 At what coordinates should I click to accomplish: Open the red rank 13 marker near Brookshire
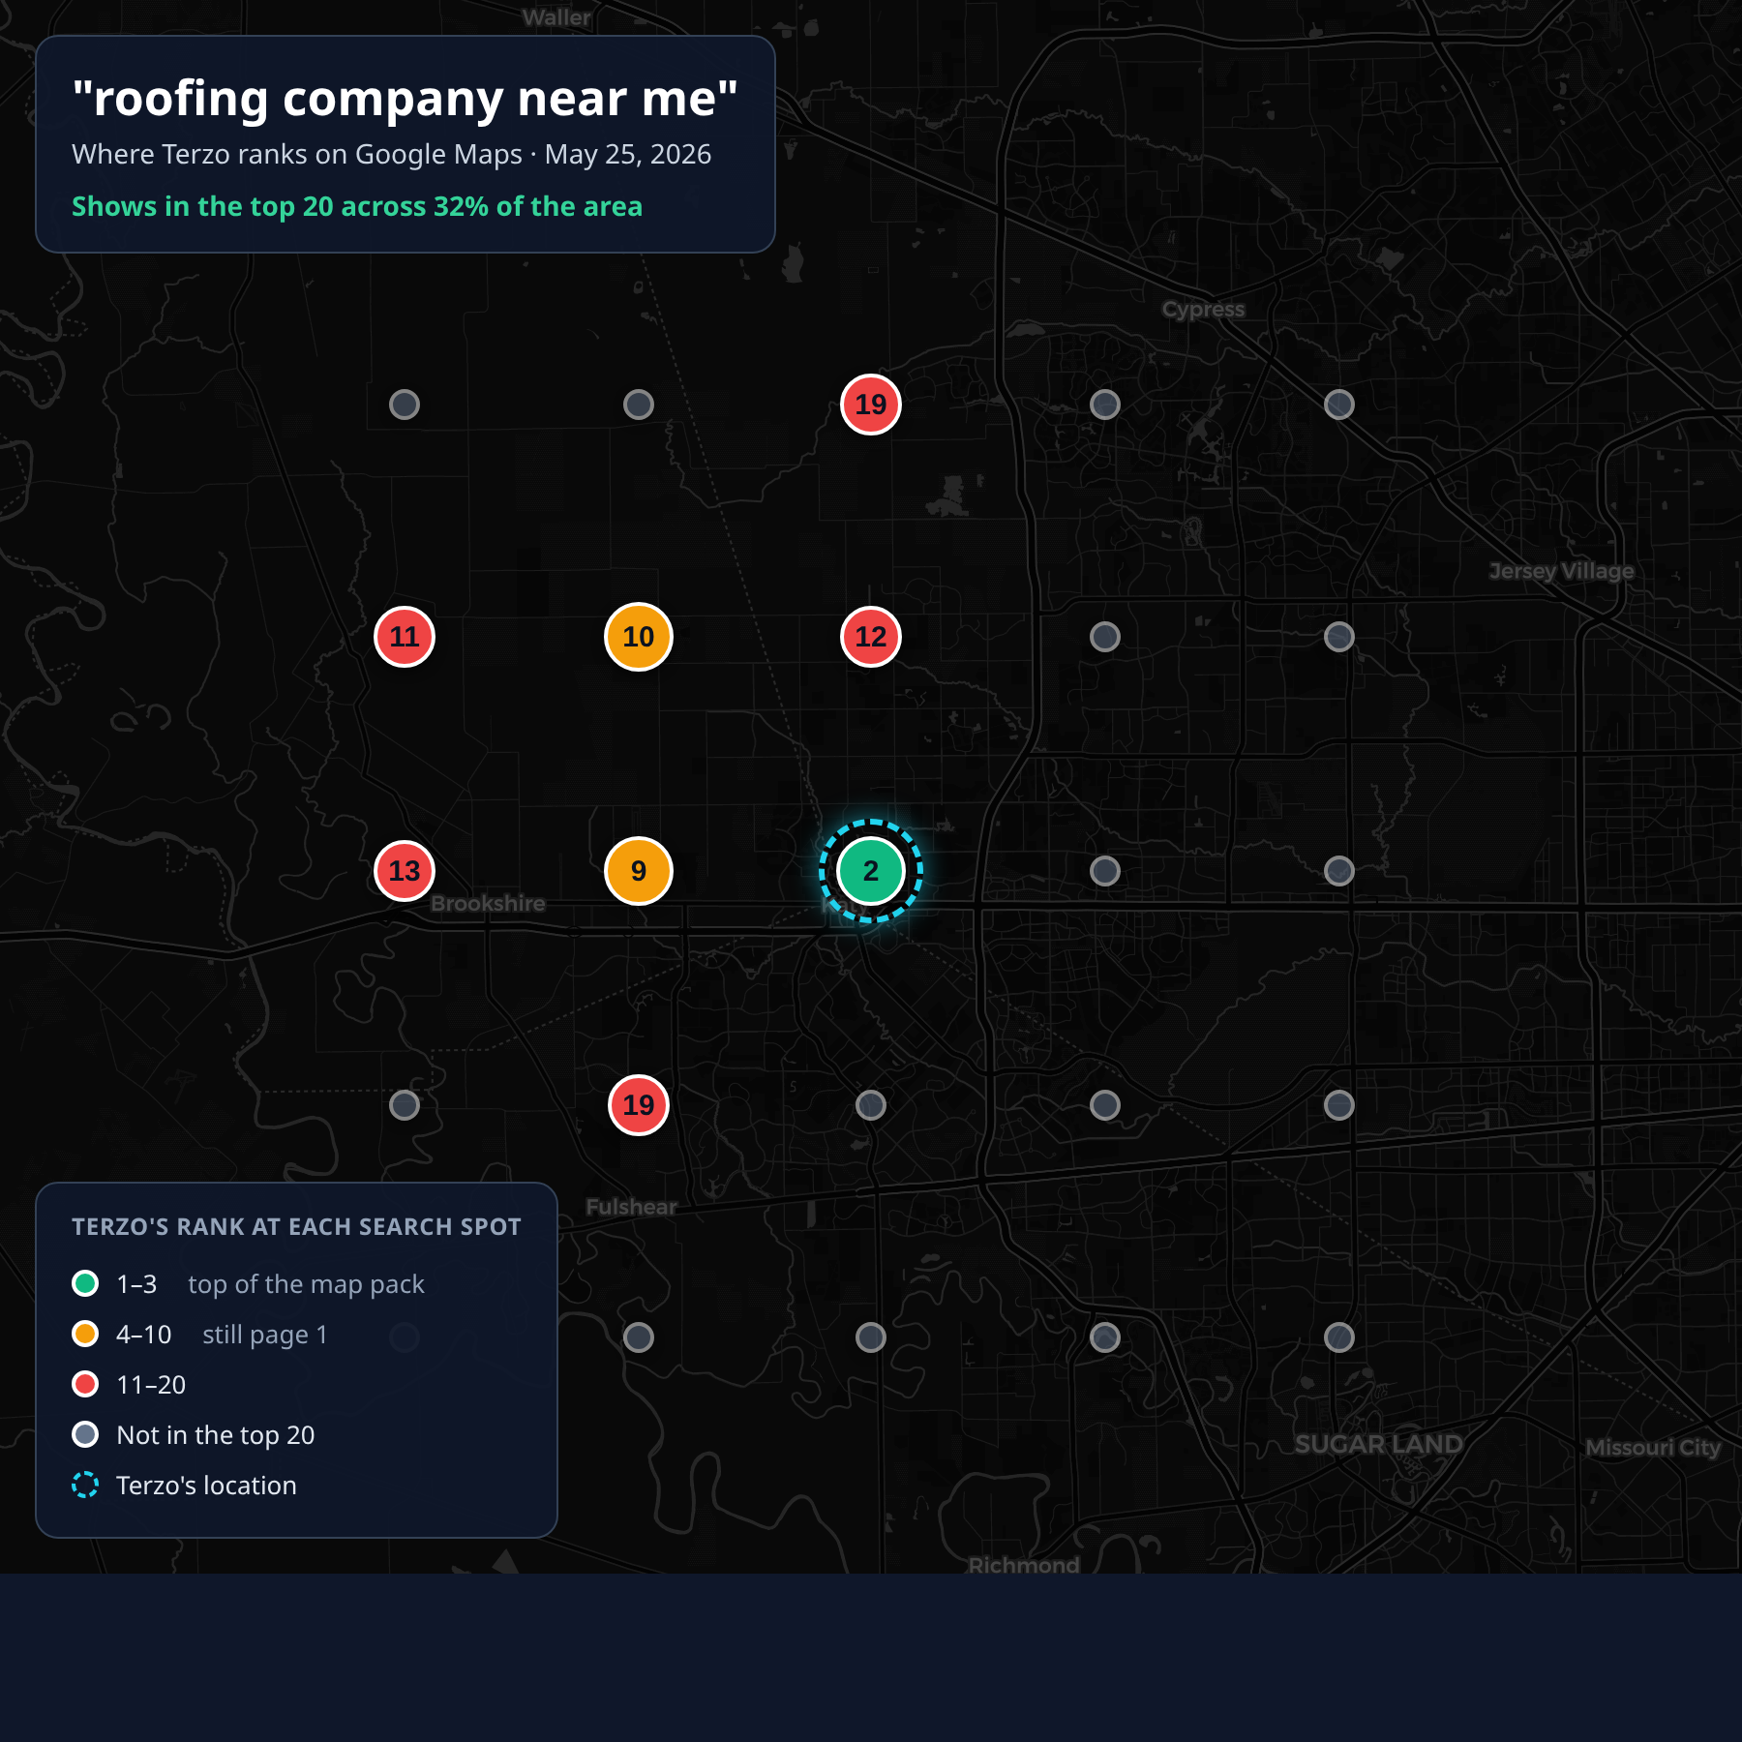pos(405,871)
